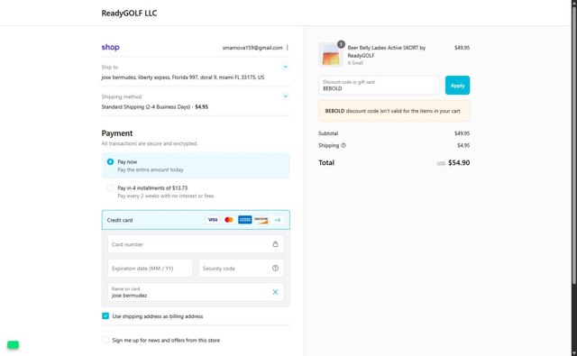Image resolution: width=577 pixels, height=356 pixels.
Task: Click the Beer Belly Ladies Active SKORT name
Action: [x=387, y=51]
